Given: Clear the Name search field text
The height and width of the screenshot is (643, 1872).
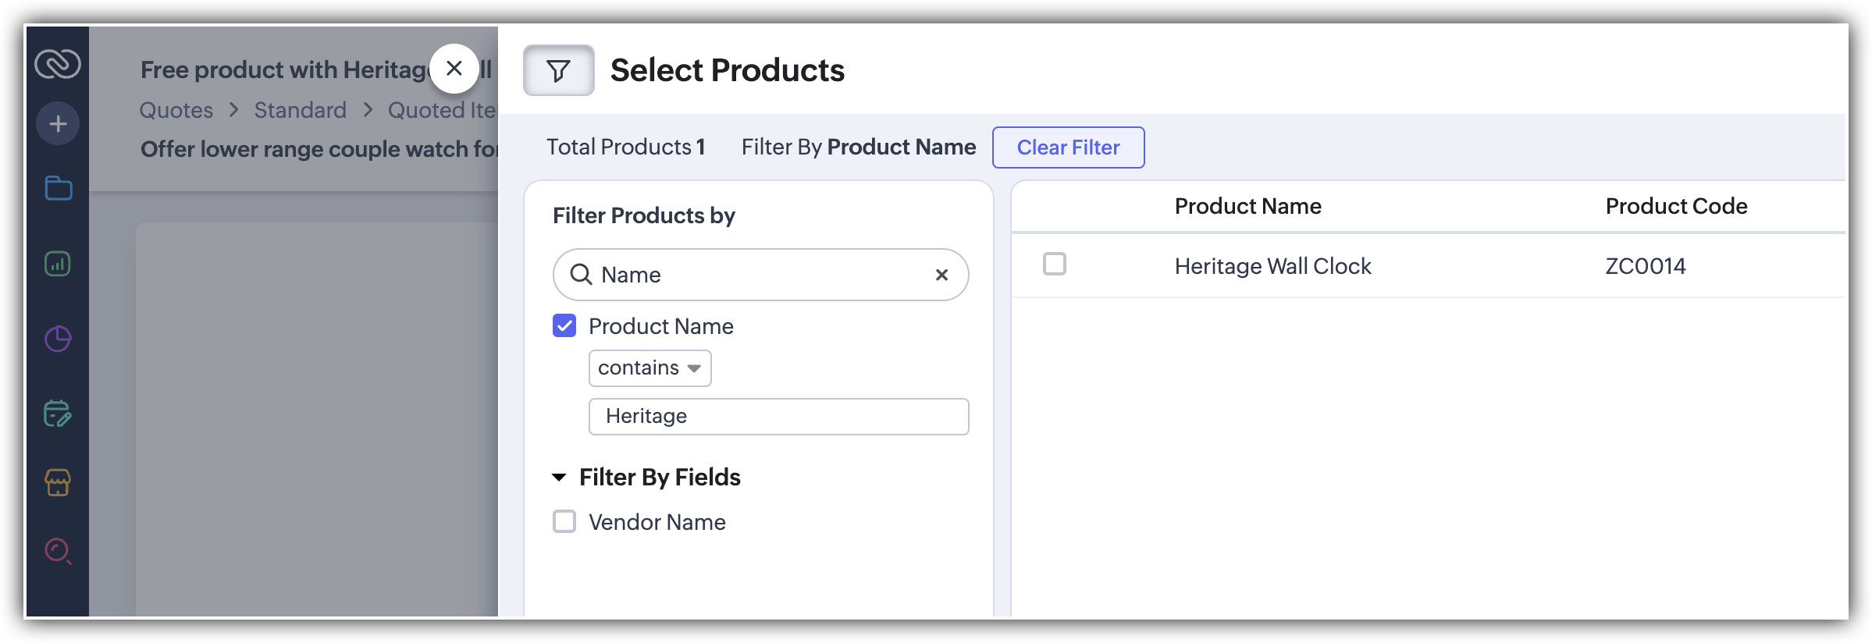Looking at the screenshot, I should tap(941, 275).
